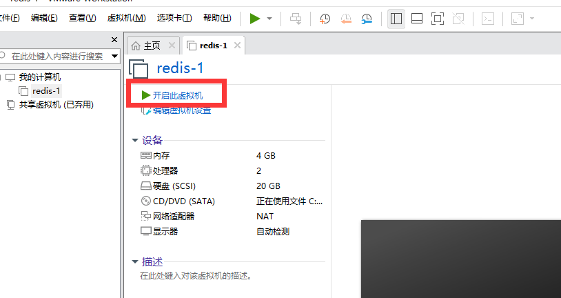Select redis-1 in the library tree
Screen dimensions: 561x298
coord(46,91)
